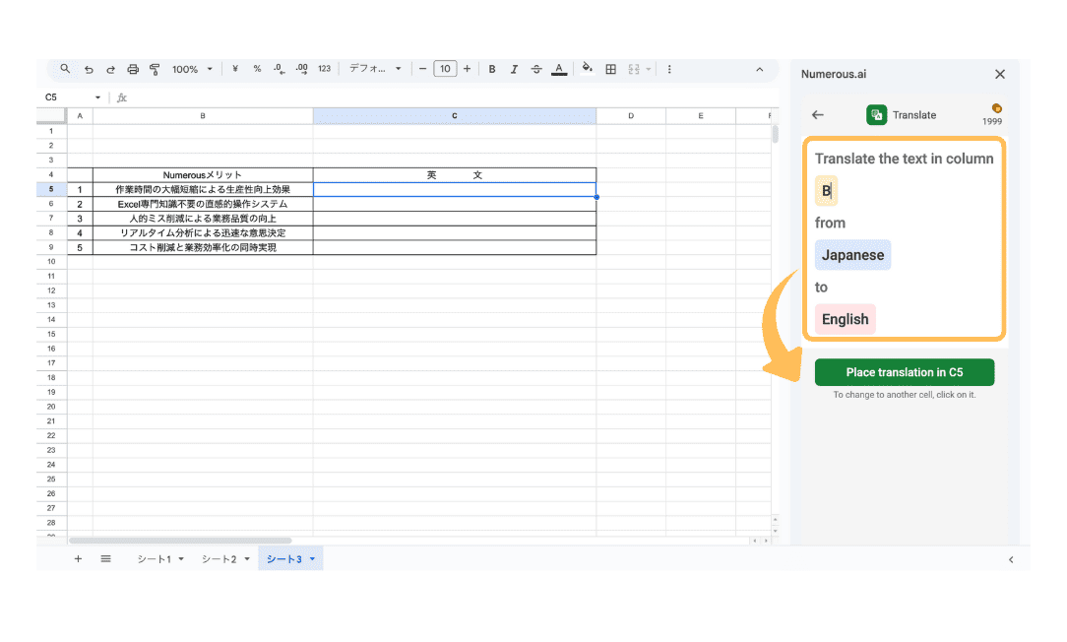Select the cell コスト削減と業務効率化の同時実現

(x=203, y=247)
